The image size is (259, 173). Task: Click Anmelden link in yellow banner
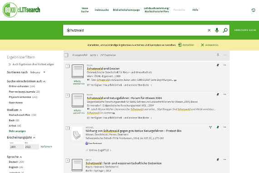(x=188, y=45)
